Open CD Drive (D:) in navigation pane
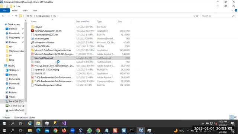The width and height of the screenshot is (238, 134). point(16,106)
